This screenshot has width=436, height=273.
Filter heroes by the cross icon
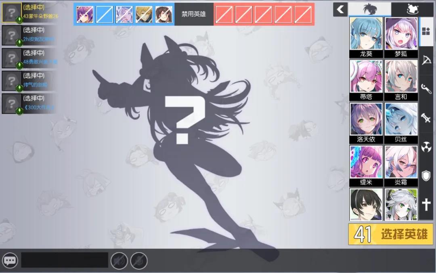(426, 205)
